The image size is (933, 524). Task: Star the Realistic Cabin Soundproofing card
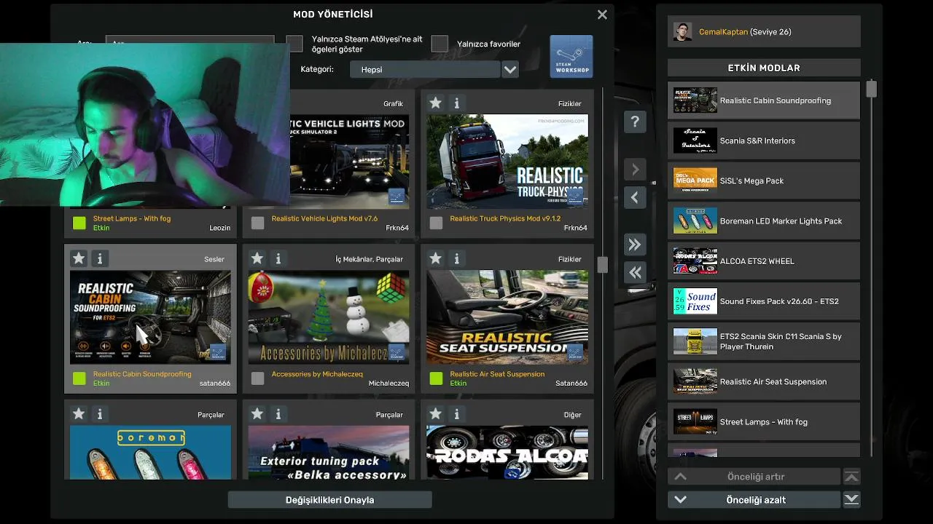click(x=79, y=258)
